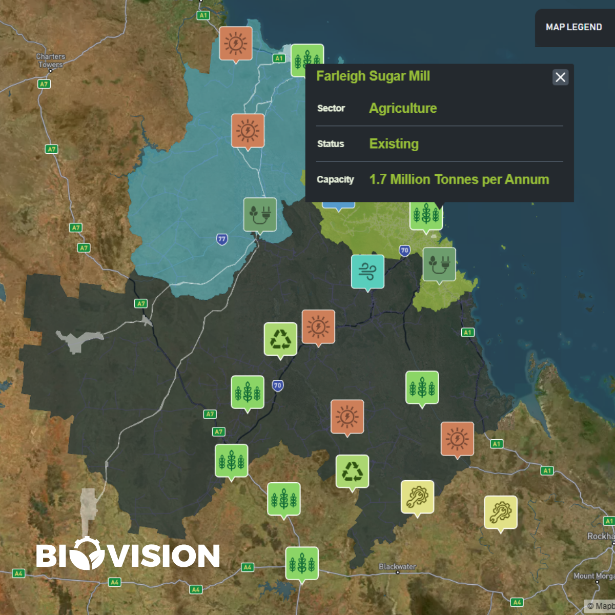Screen dimensions: 615x615
Task: Select the yellow wrench marker beside the recycling marker
Action: pos(417,497)
